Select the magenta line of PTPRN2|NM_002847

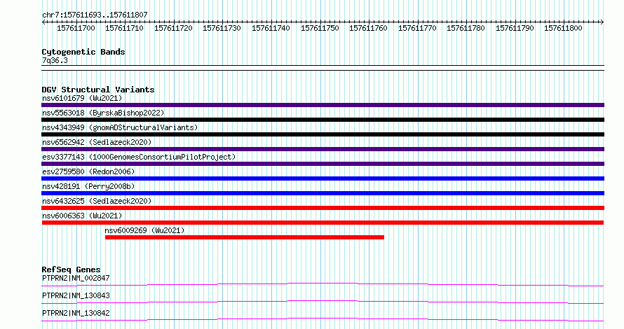(323, 284)
